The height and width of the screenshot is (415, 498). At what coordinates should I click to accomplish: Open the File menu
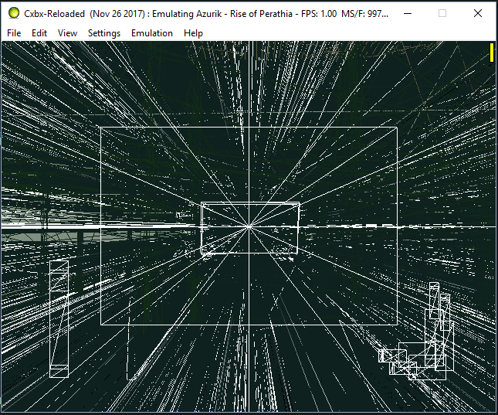pos(14,33)
